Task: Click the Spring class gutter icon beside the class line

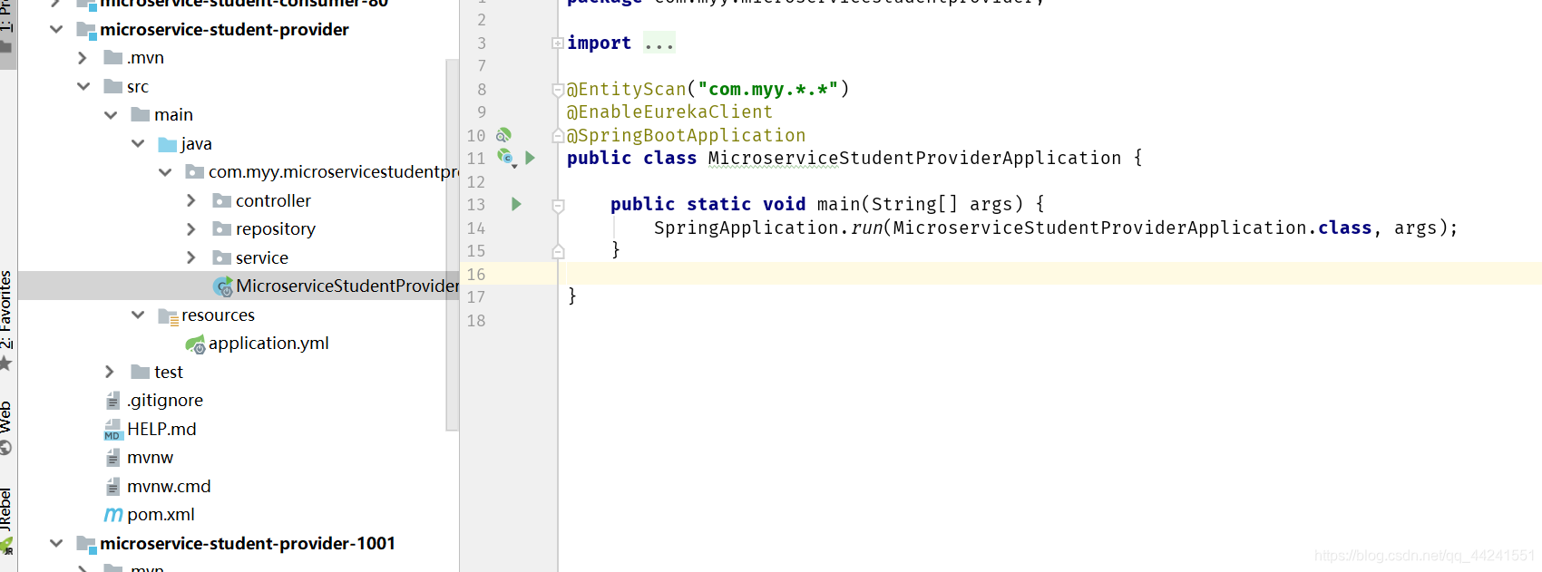Action: coord(506,159)
